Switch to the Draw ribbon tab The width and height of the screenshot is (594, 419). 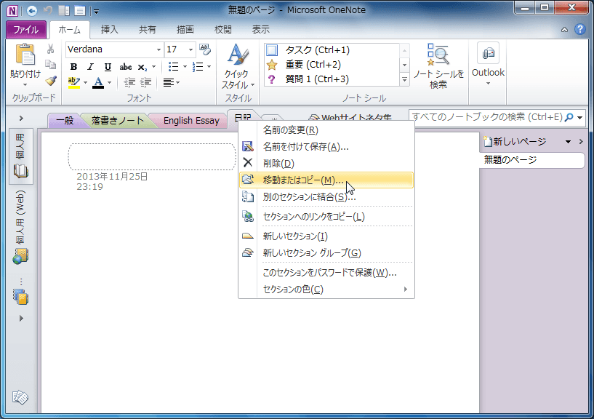point(185,30)
